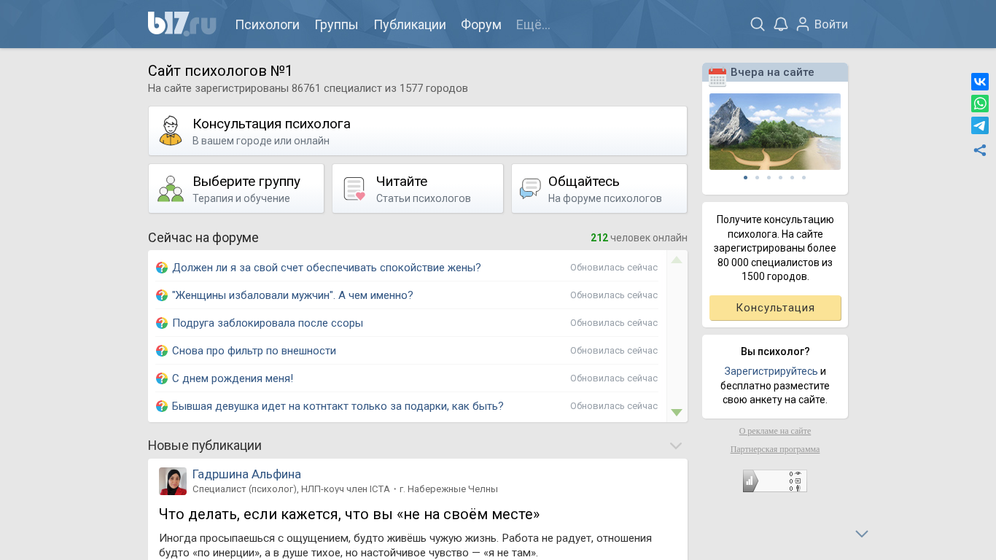This screenshot has height=560, width=996.
Task: Select first carousel dot under image
Action: (x=745, y=177)
